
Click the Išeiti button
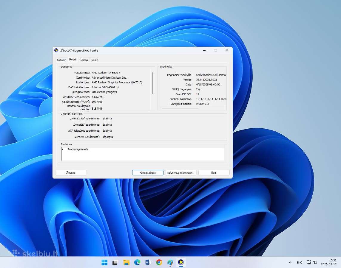pyautogui.click(x=214, y=173)
